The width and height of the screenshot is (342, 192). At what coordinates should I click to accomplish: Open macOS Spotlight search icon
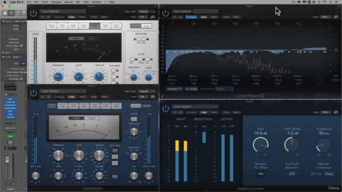pyautogui.click(x=331, y=2)
